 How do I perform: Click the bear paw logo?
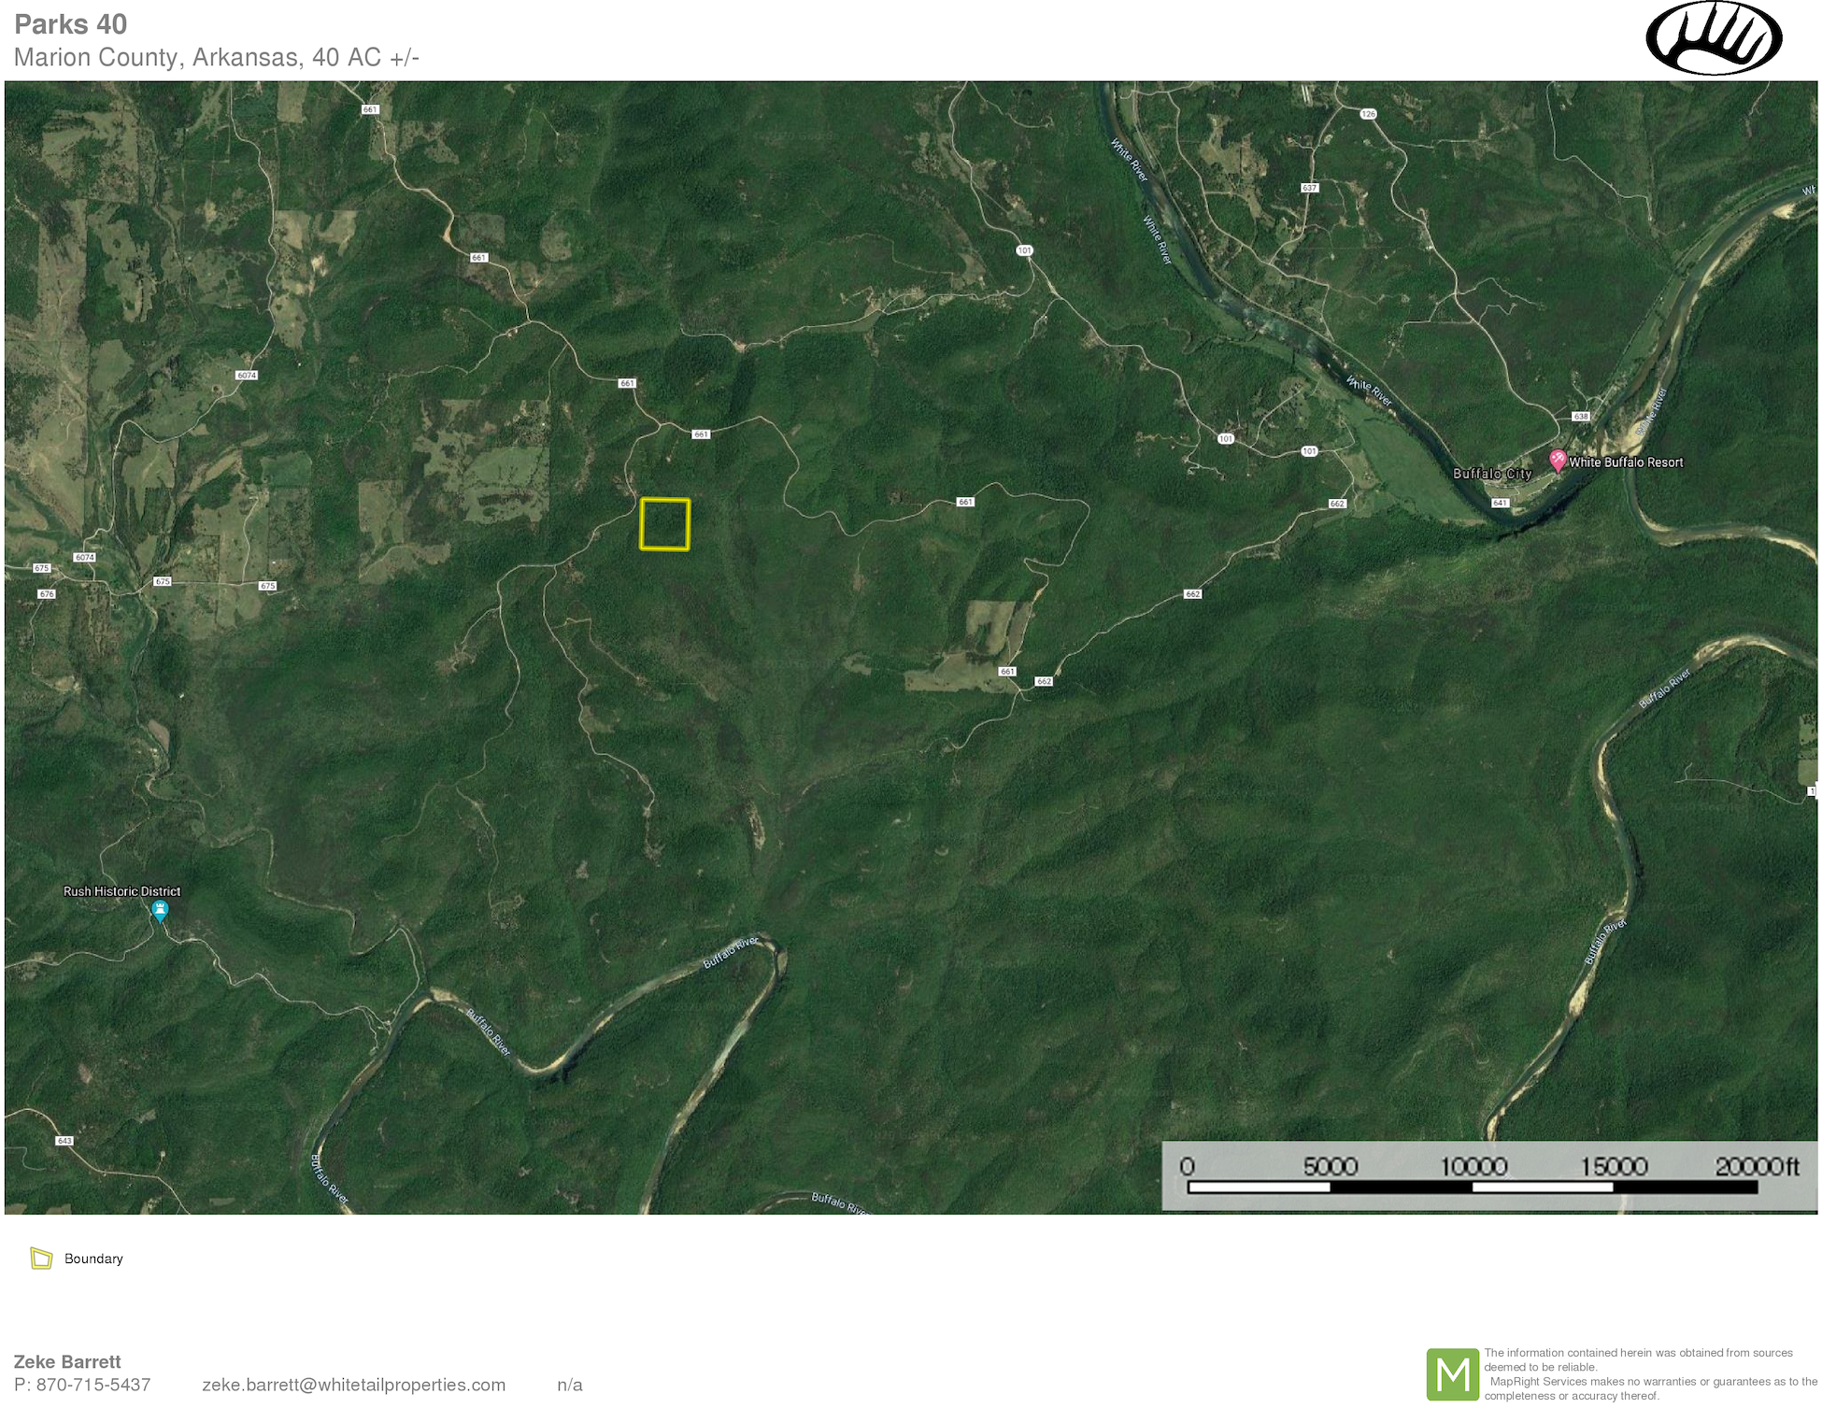(x=1714, y=38)
